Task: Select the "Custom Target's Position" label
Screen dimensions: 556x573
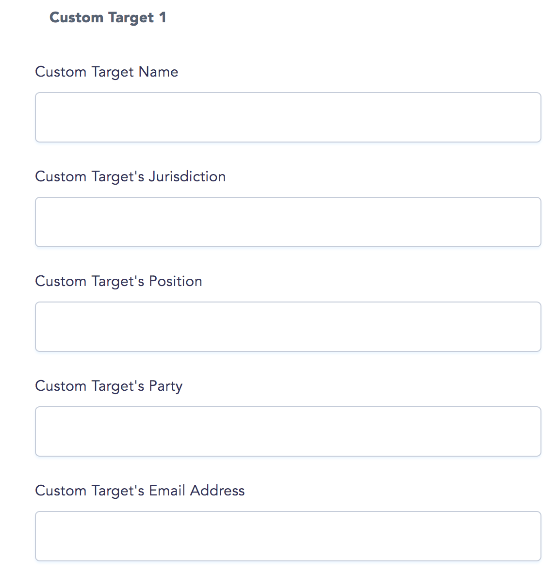Action: [118, 282]
